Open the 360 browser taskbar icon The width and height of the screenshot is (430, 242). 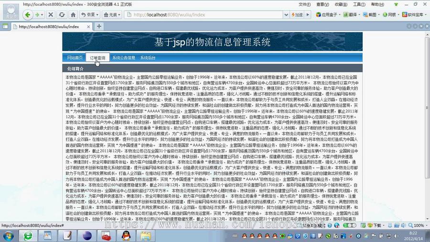point(28,236)
